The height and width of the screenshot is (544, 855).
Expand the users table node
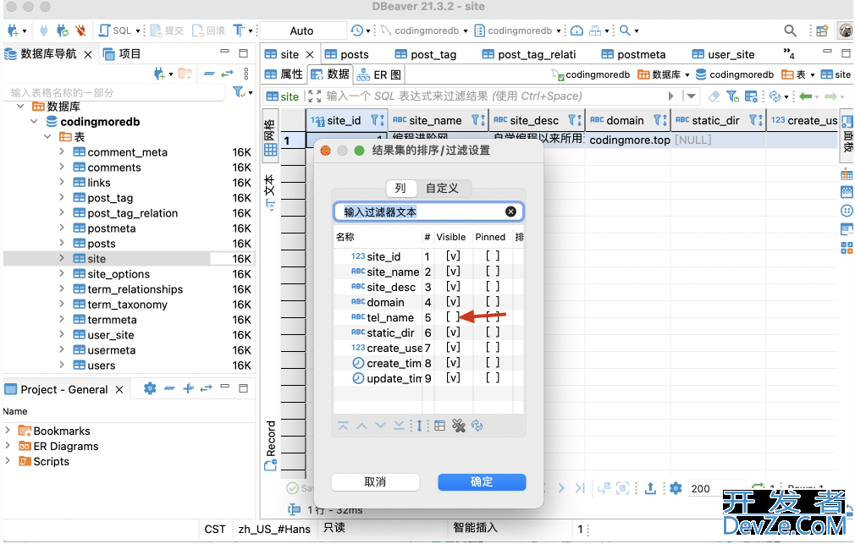point(62,365)
